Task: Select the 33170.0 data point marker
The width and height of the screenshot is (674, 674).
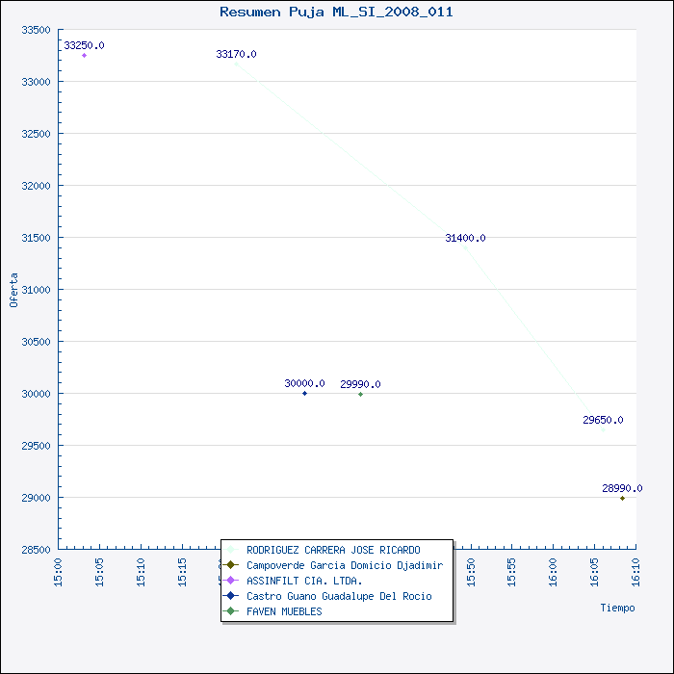Action: pyautogui.click(x=236, y=65)
